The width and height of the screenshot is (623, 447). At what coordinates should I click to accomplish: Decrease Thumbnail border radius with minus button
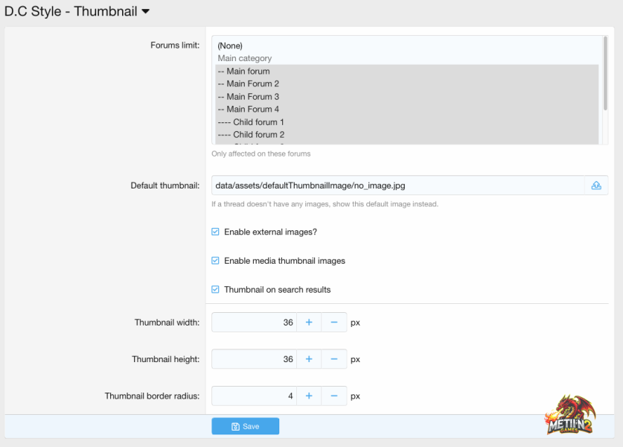333,396
